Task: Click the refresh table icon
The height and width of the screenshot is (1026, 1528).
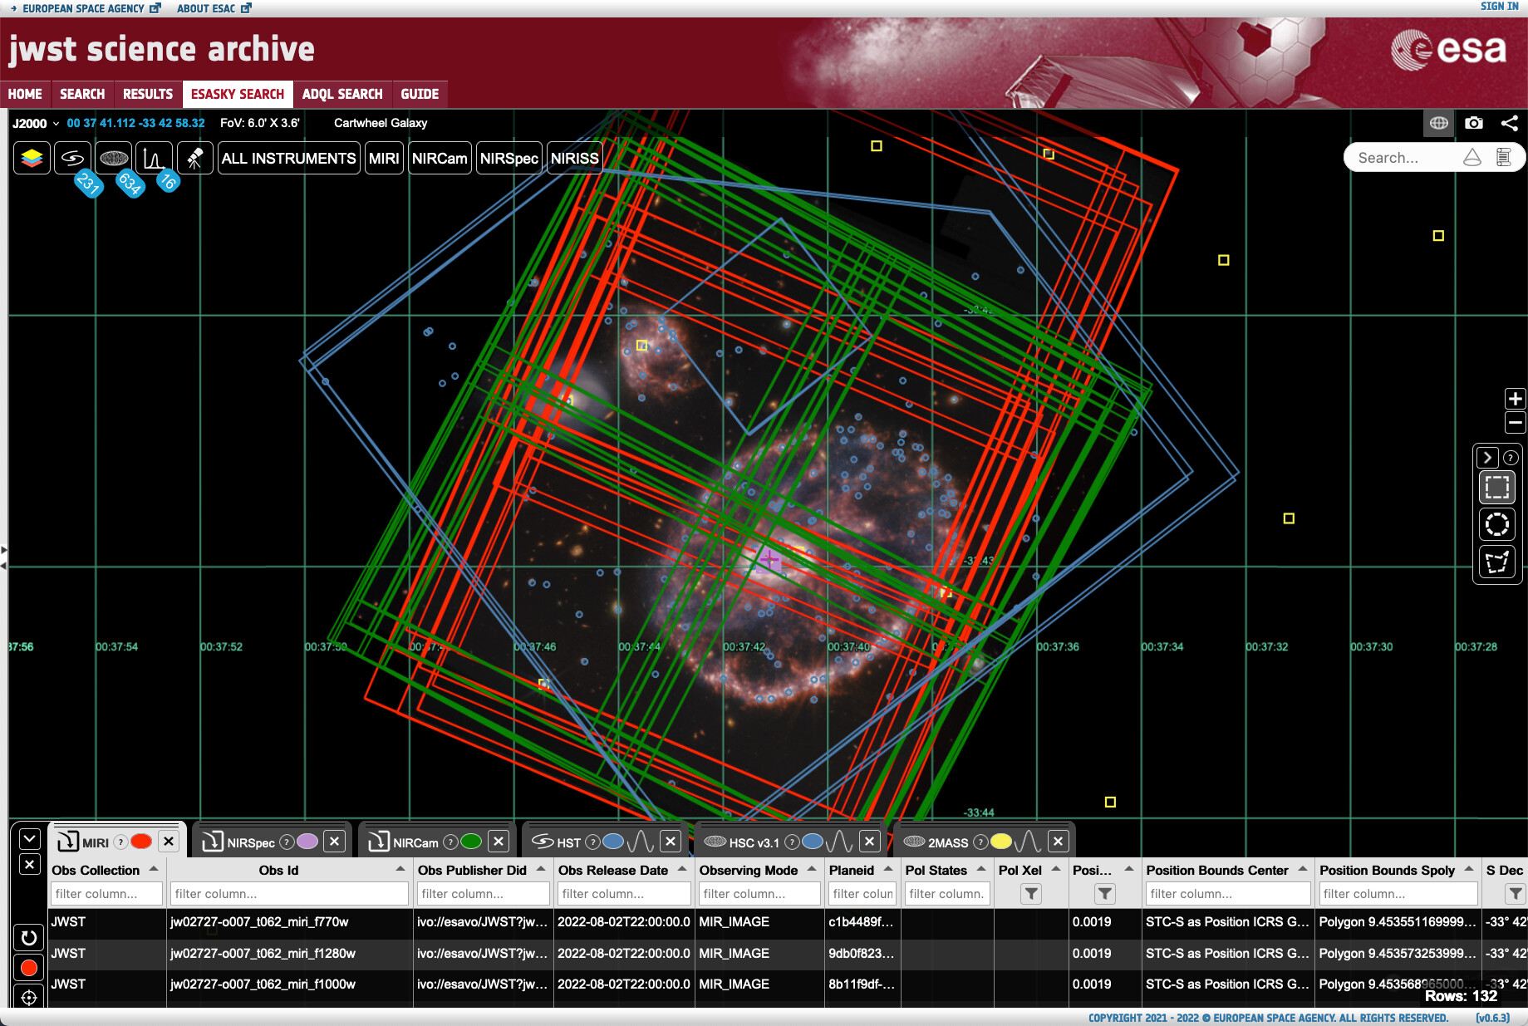Action: pyautogui.click(x=29, y=938)
